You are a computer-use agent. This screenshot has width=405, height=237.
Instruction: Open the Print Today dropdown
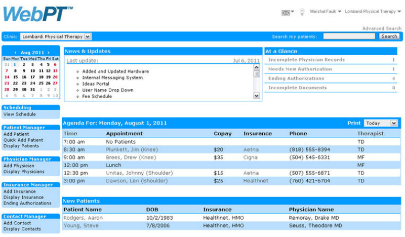380,123
